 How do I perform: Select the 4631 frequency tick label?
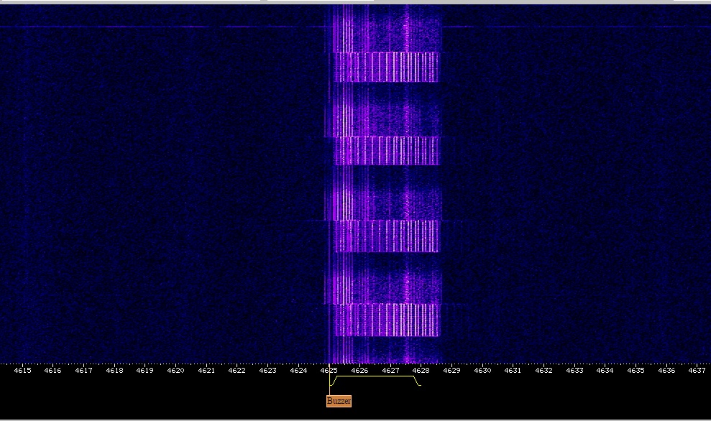pos(513,371)
